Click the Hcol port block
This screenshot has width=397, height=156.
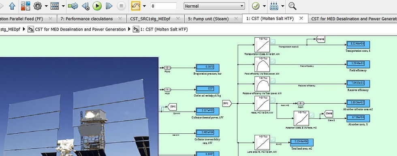click(x=167, y=90)
